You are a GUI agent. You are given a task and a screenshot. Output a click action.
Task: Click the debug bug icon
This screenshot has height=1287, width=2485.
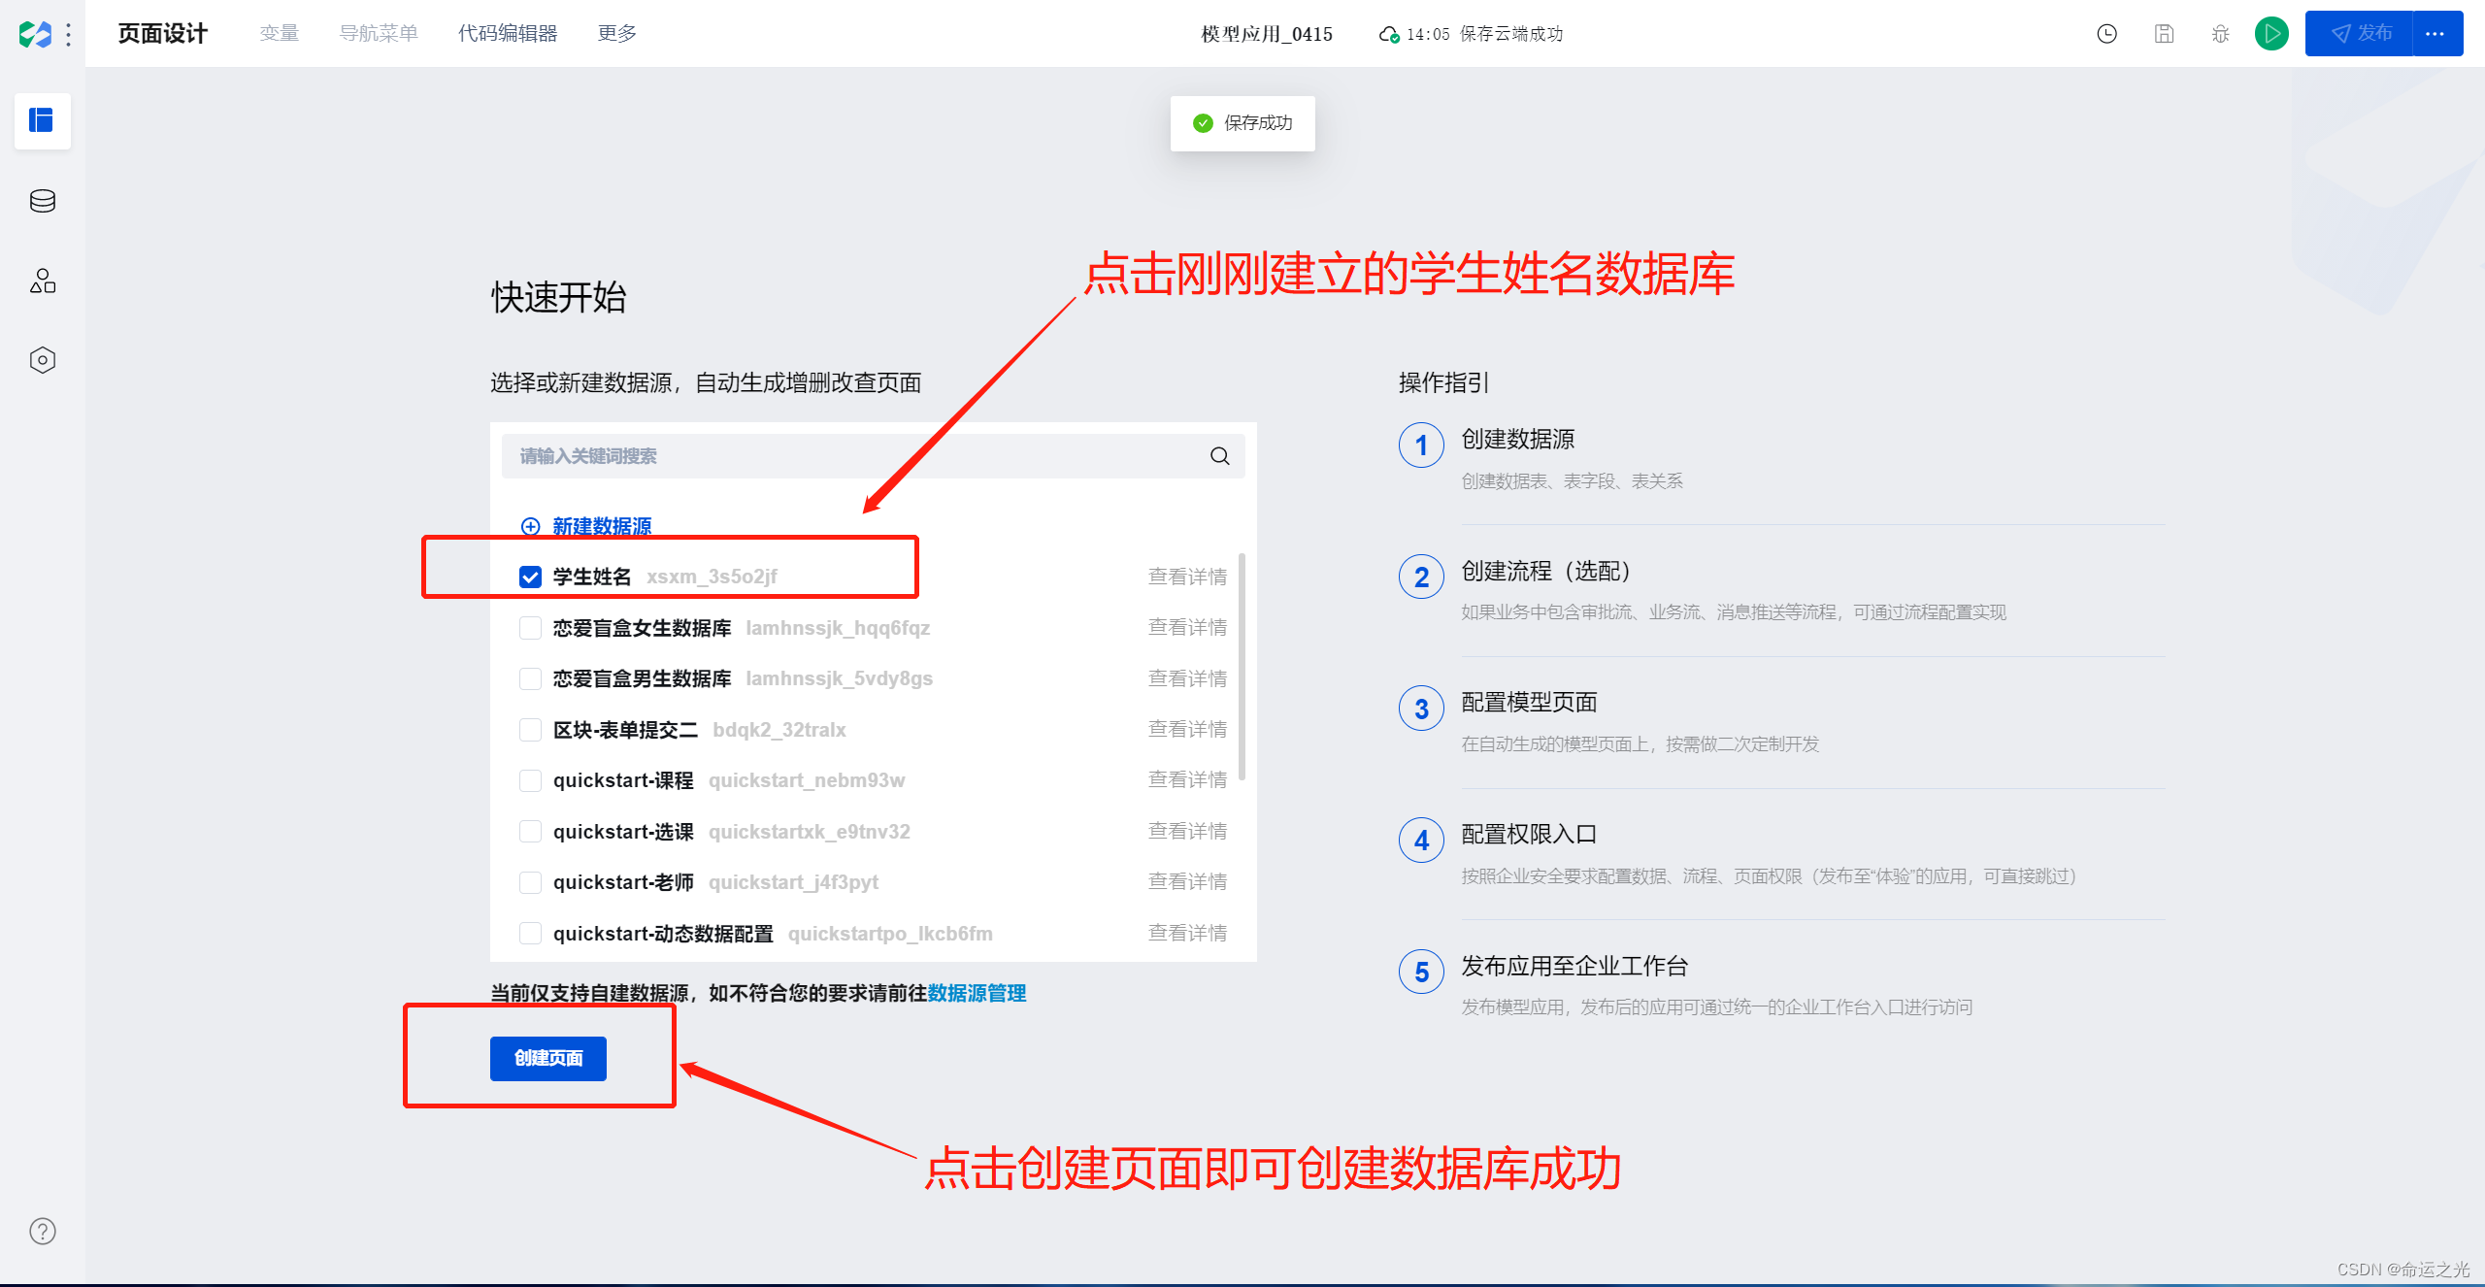(2220, 34)
